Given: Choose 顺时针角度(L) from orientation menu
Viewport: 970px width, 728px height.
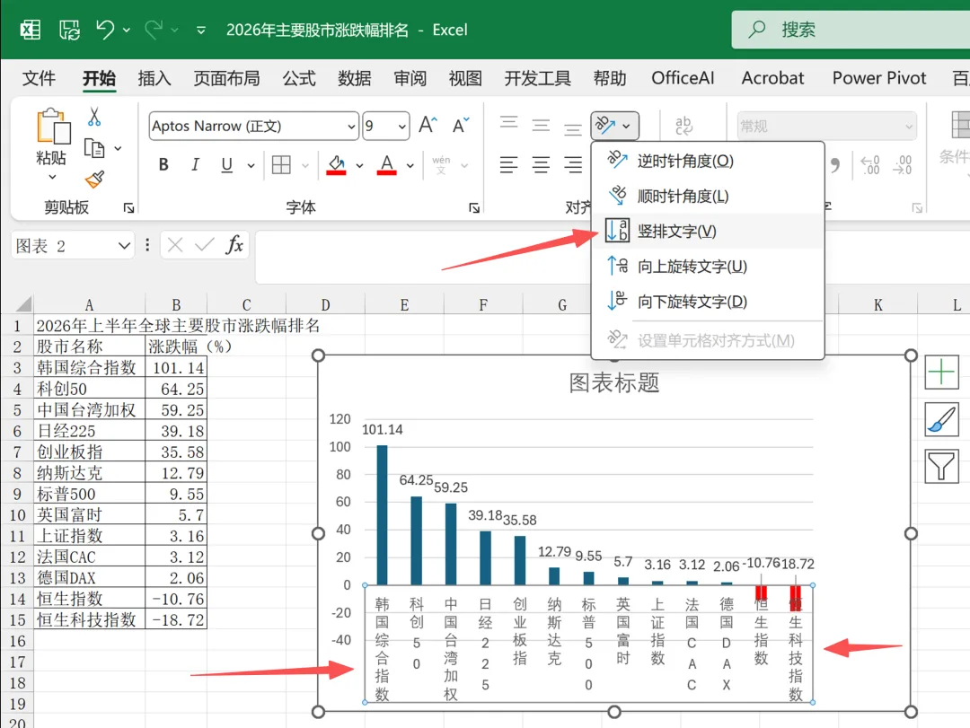Looking at the screenshot, I should tap(708, 196).
